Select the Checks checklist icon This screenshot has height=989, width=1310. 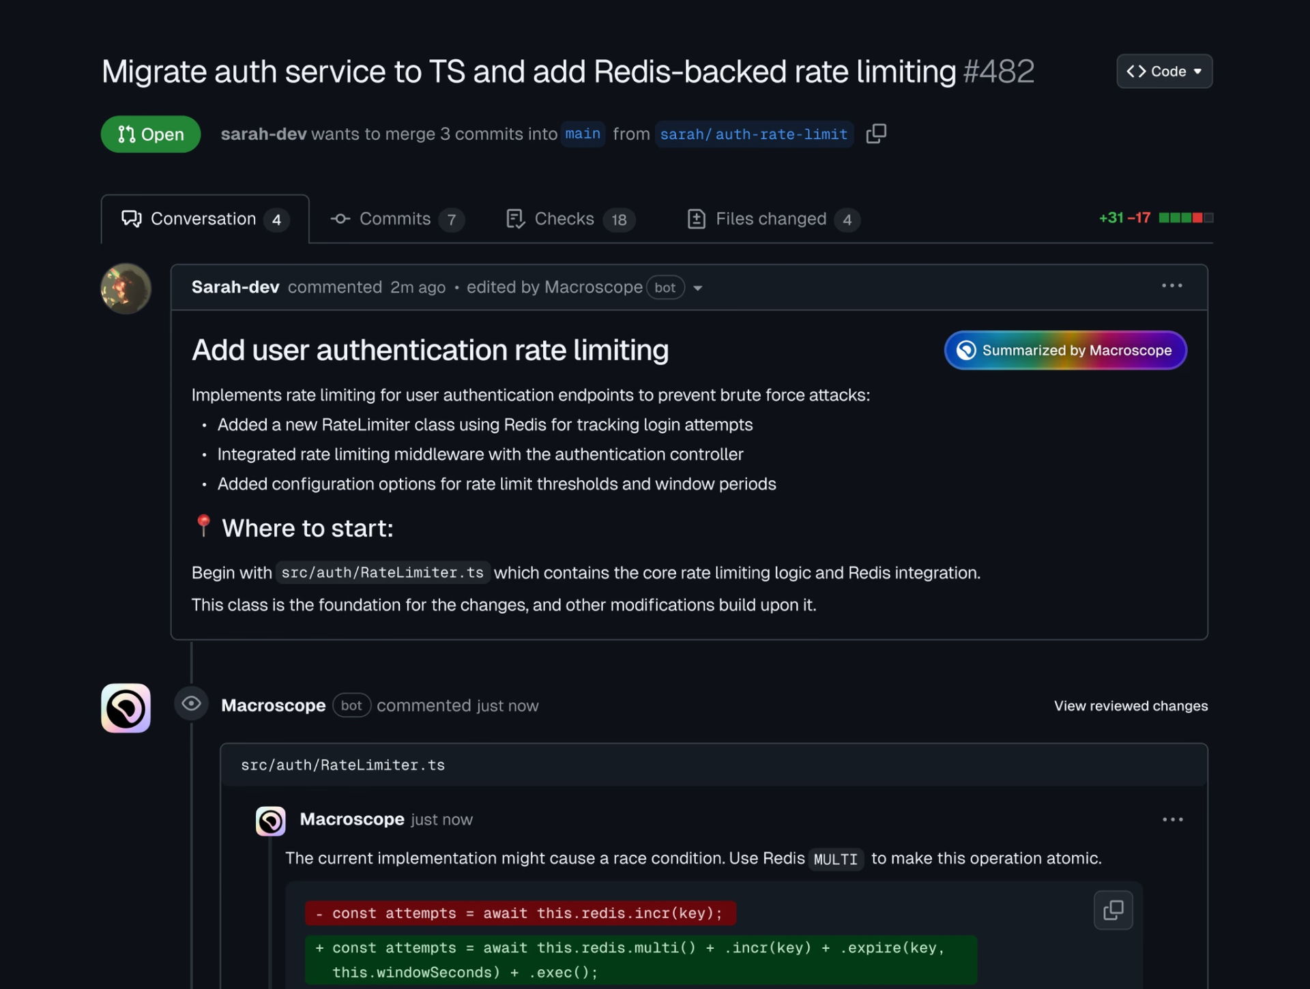(x=515, y=219)
